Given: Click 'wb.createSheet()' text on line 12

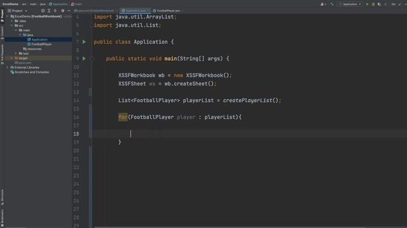Looking at the screenshot, I should coord(189,84).
